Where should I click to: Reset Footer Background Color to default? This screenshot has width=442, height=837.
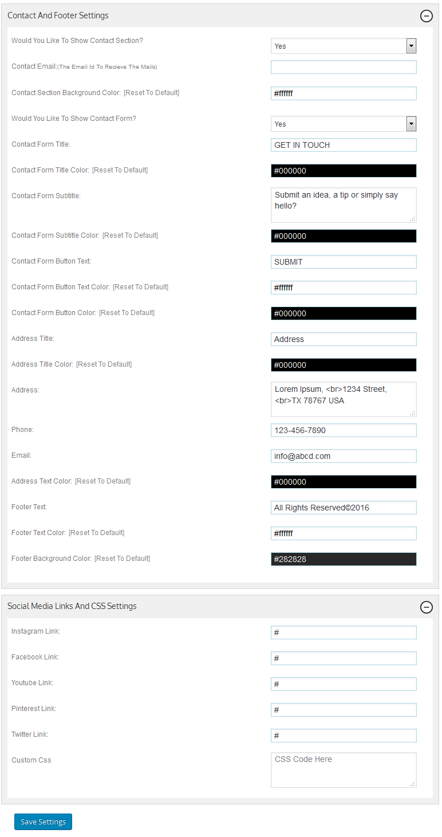pos(122,559)
